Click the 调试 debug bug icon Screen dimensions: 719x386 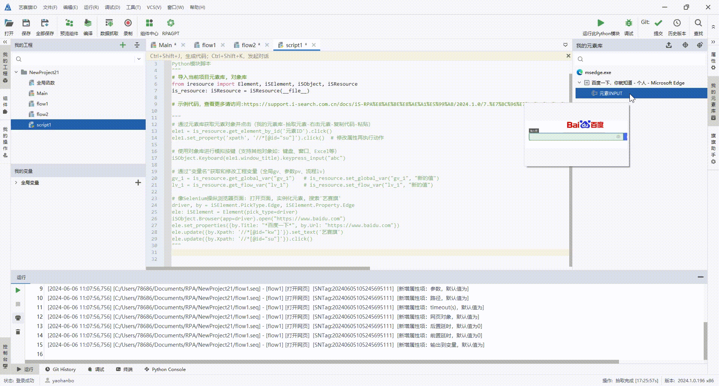(x=628, y=23)
